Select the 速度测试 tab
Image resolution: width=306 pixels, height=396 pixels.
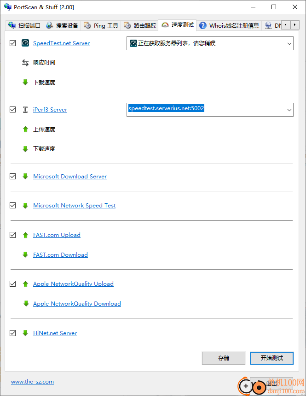click(x=178, y=25)
